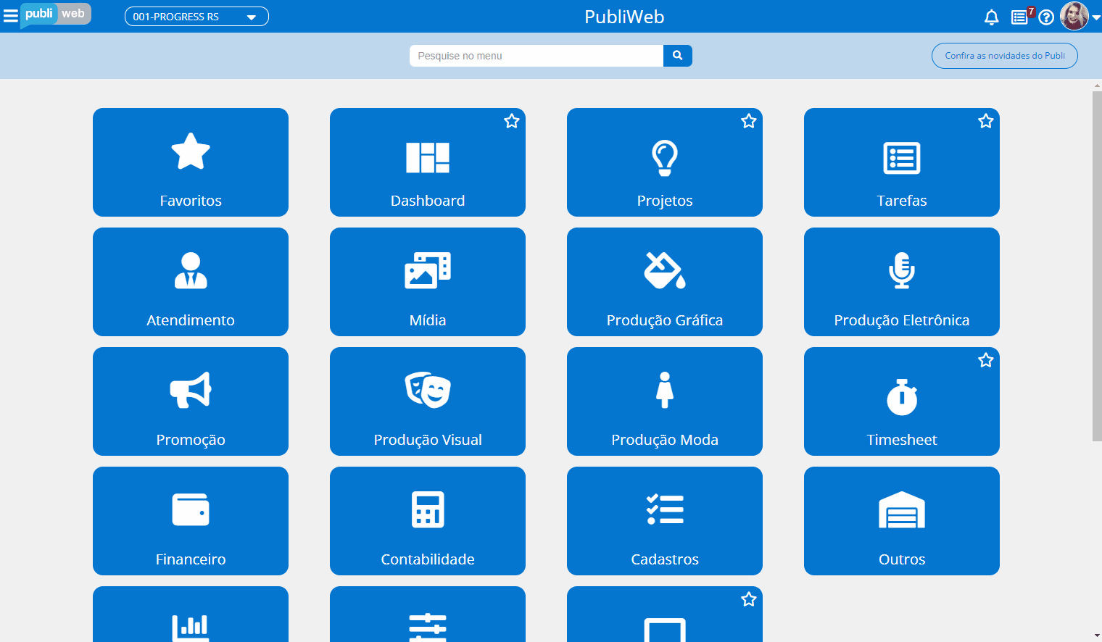Click the magnifier search button
The image size is (1102, 642).
[678, 56]
